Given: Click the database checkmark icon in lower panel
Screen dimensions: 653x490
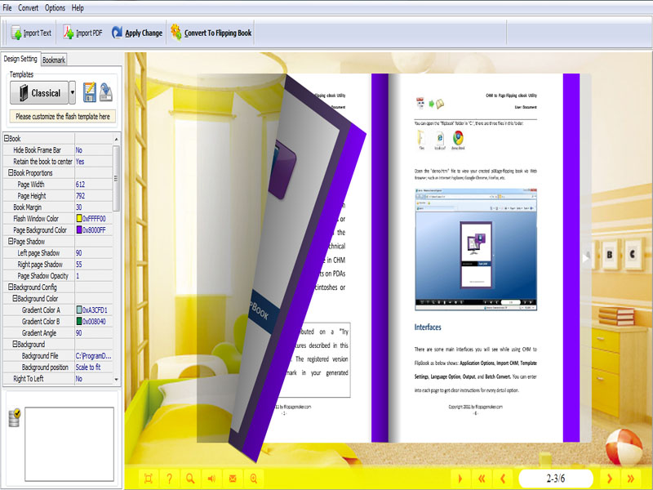Looking at the screenshot, I should click(x=14, y=418).
